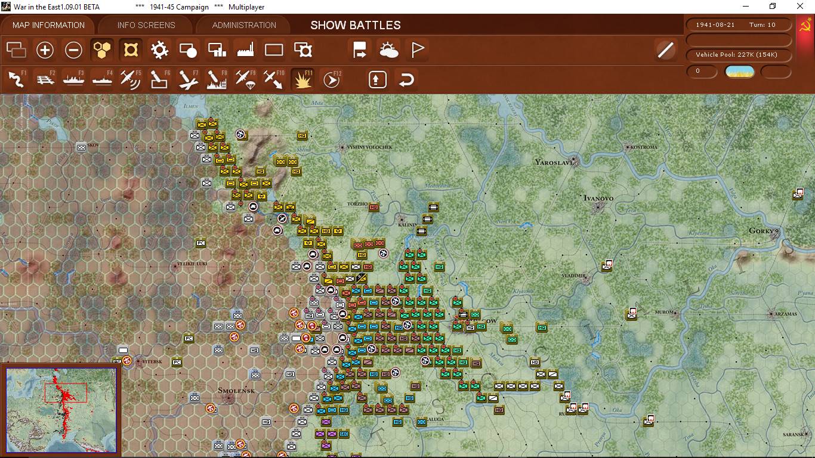Zoom in the map with plus icon
Viewport: 815px width, 458px height.
click(x=45, y=50)
